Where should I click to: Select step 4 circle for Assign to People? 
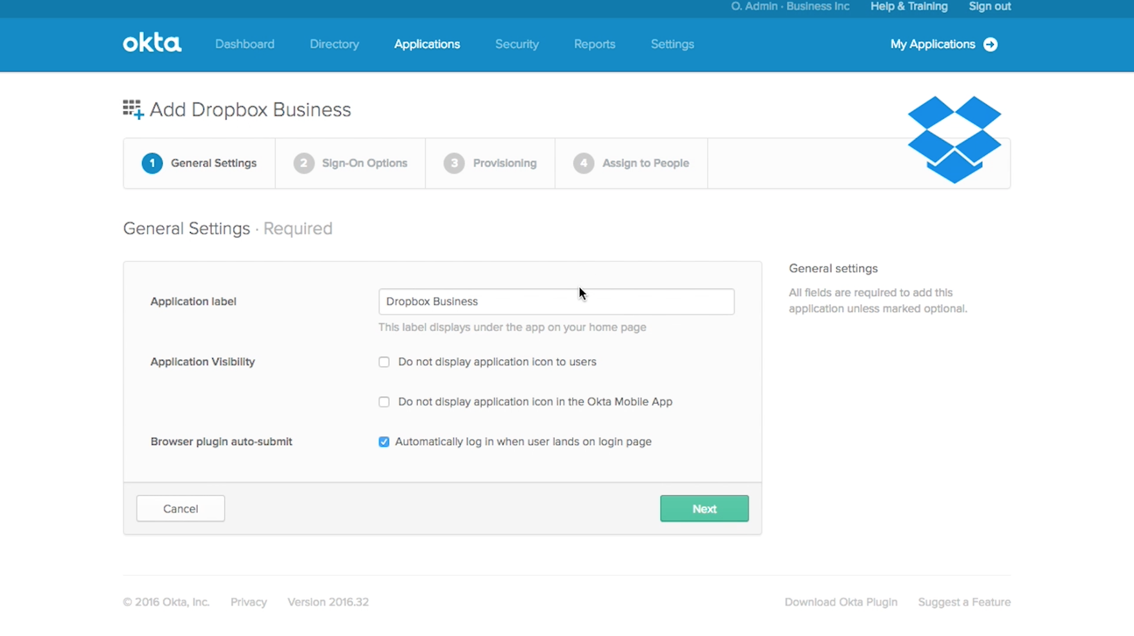point(583,163)
